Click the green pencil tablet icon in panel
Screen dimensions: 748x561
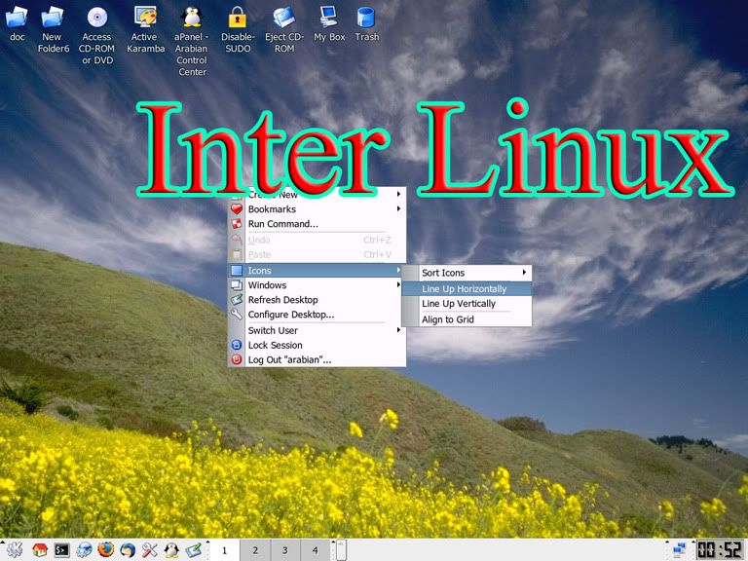click(194, 550)
